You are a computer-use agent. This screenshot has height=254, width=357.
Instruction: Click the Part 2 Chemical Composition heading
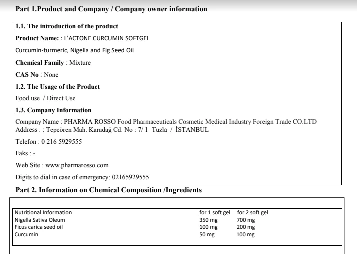pyautogui.click(x=109, y=190)
